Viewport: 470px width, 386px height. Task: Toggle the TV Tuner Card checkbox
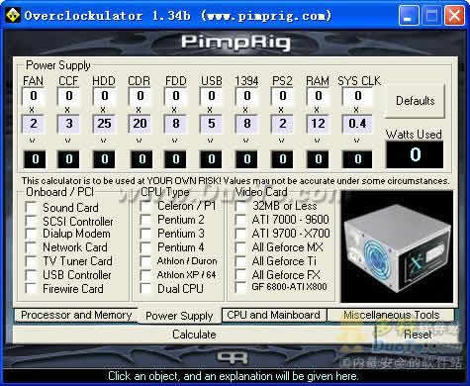(31, 261)
